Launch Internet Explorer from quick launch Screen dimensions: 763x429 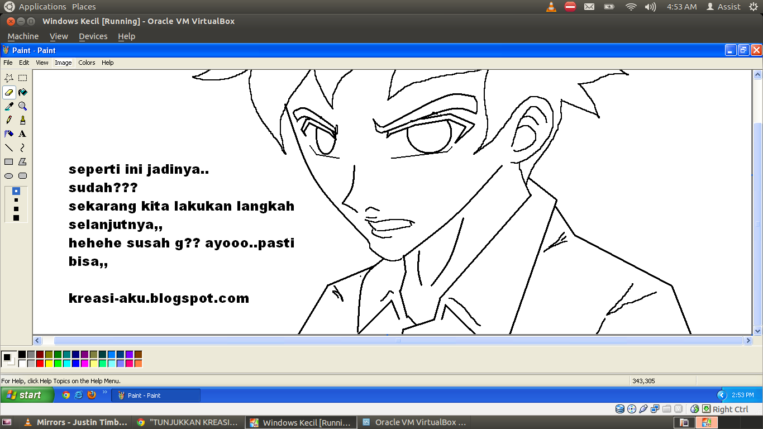(x=79, y=395)
